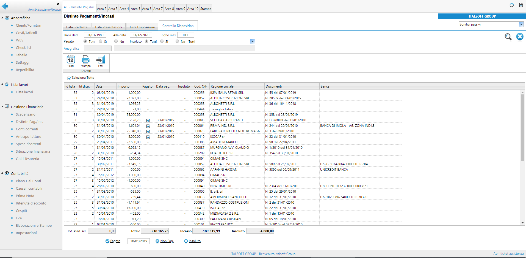The width and height of the screenshot is (526, 258).
Task: Collapse the Gestione Finanziaria tree section
Action: (2, 107)
